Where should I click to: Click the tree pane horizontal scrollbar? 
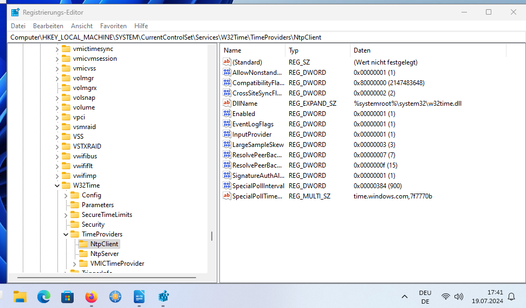[x=107, y=278]
